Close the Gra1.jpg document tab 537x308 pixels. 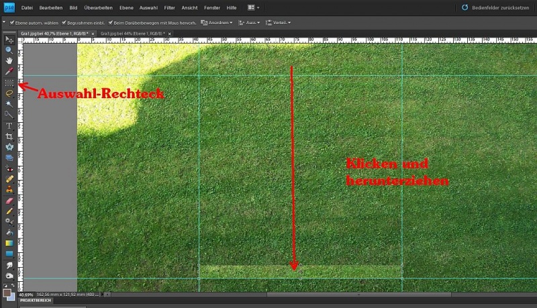pos(93,34)
